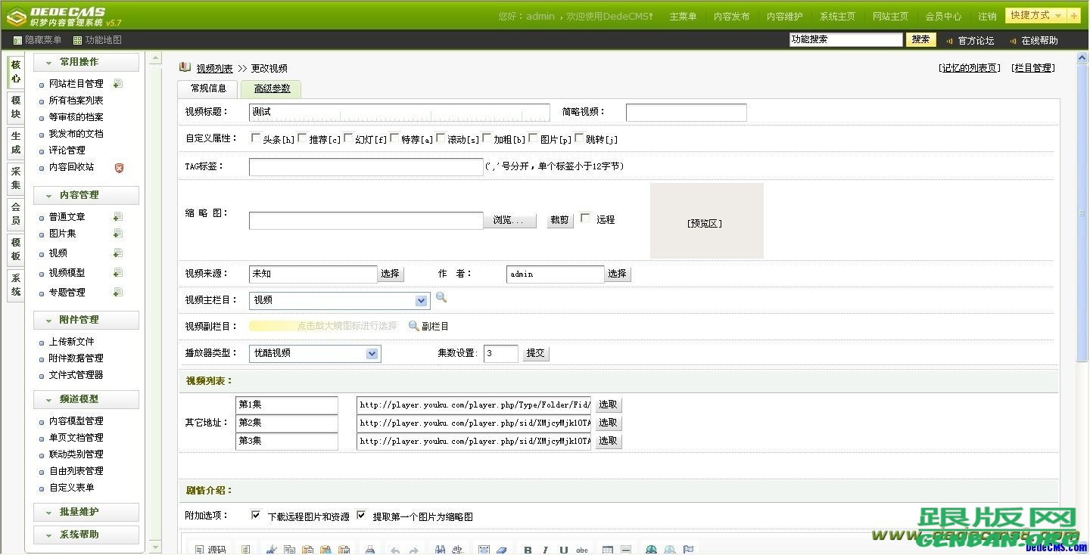Click the 功能搜索 search input field
The height and width of the screenshot is (555, 1090).
click(x=844, y=39)
